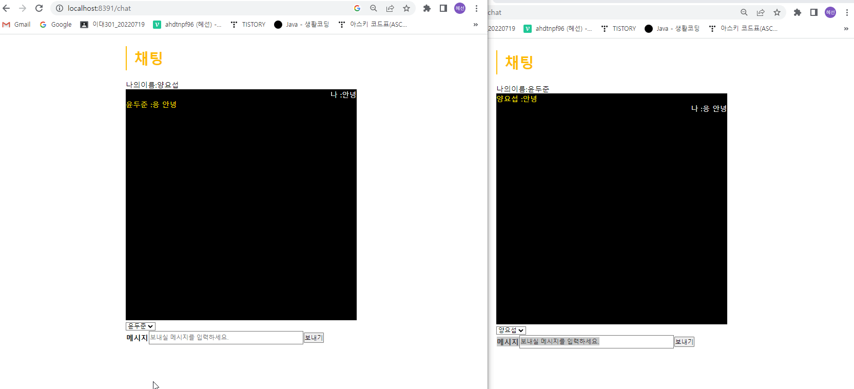Toggle side panel in right window

point(814,12)
